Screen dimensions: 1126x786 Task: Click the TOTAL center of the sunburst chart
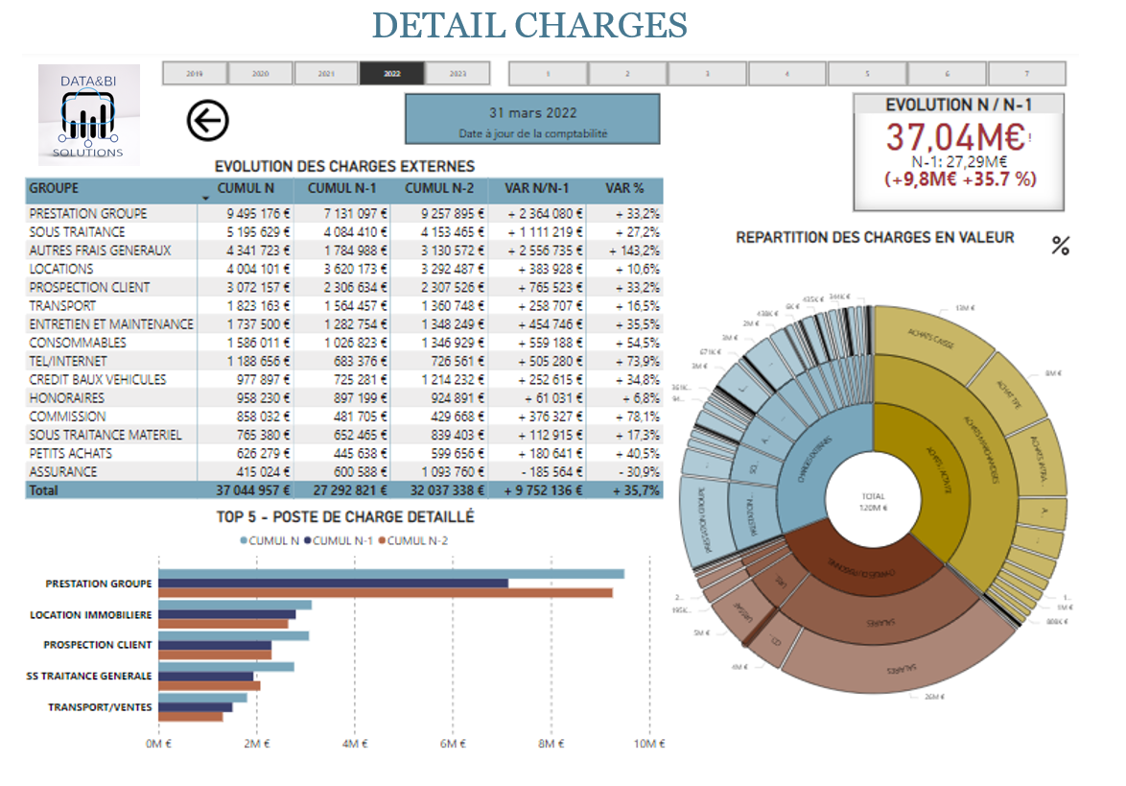tap(875, 497)
